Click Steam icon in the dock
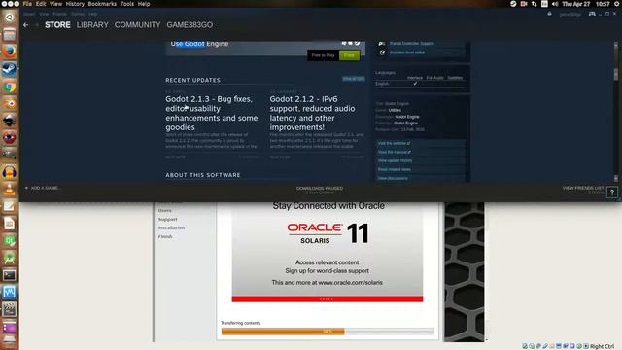622x350 pixels. [x=9, y=69]
